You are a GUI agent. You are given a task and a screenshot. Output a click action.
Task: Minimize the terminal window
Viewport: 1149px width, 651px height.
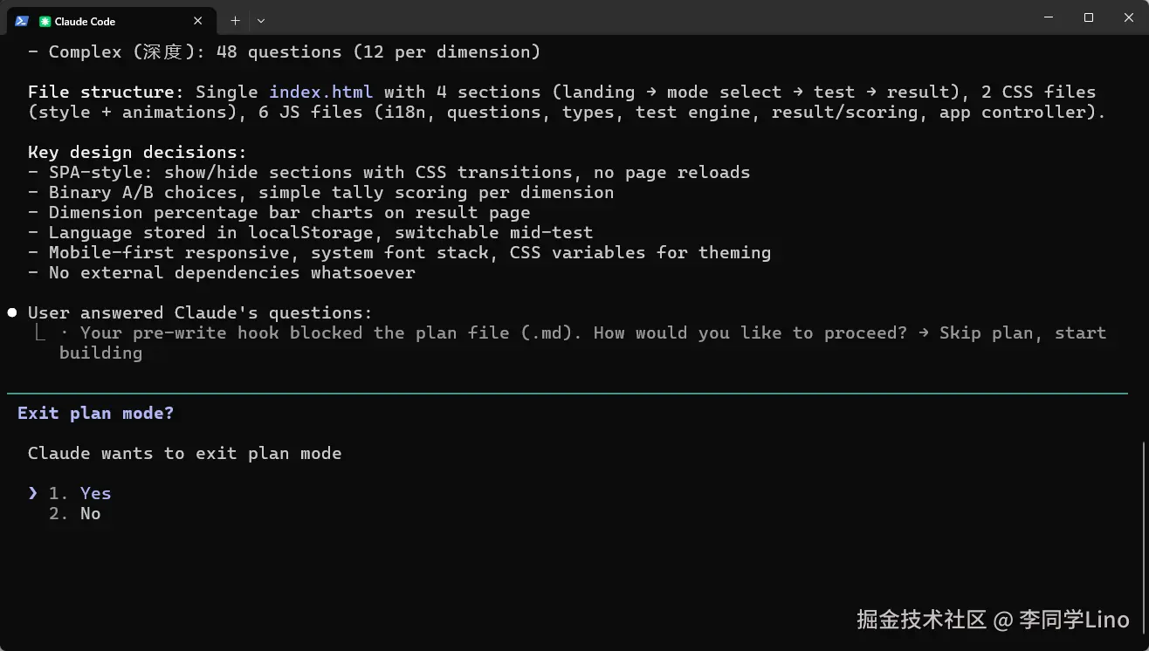tap(1049, 17)
